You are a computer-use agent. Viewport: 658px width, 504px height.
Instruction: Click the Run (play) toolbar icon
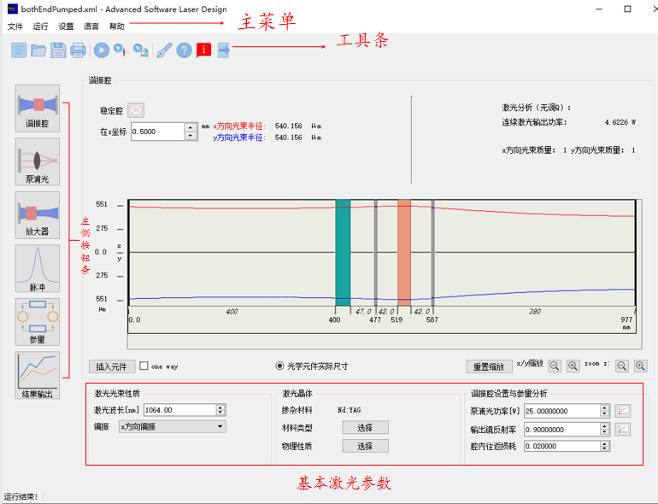coord(101,50)
